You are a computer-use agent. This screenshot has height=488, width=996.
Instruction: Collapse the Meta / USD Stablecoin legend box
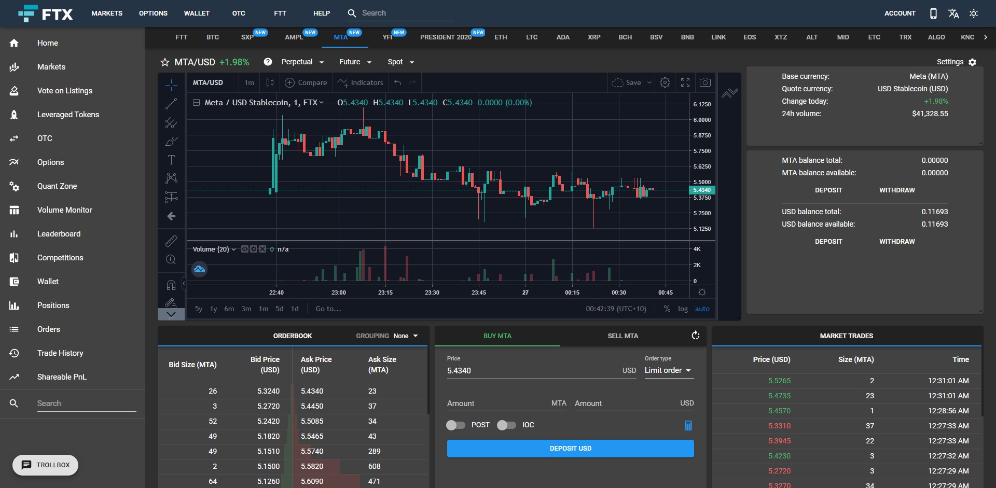pyautogui.click(x=197, y=103)
